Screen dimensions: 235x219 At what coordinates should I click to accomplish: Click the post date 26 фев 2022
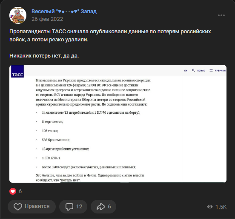47,19
